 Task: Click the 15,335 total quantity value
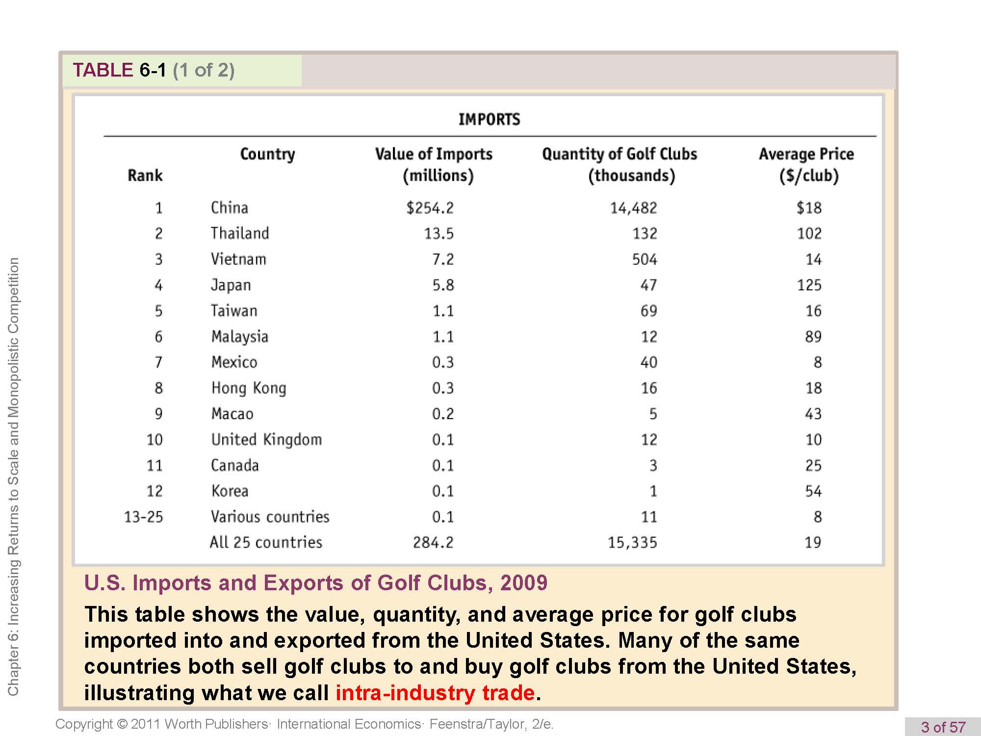[632, 543]
